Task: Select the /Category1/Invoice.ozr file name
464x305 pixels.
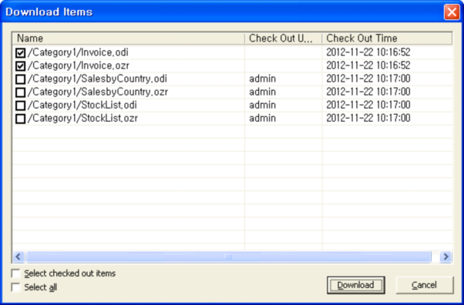Action: click(x=78, y=65)
